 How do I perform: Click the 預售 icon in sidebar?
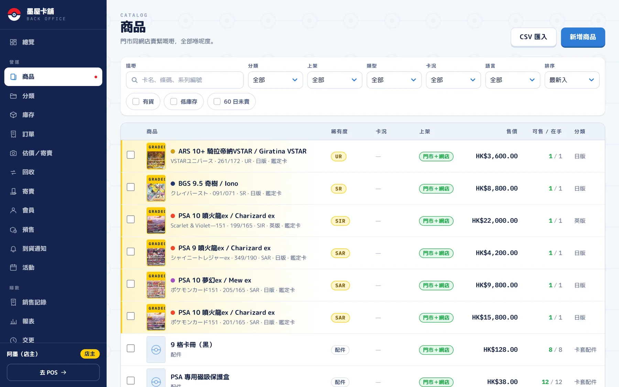[x=13, y=229]
